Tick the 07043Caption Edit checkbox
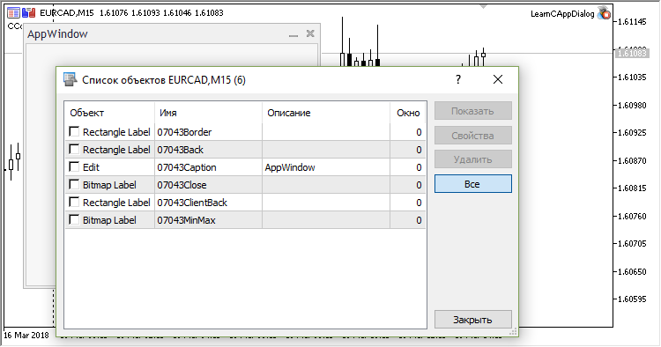 74,167
